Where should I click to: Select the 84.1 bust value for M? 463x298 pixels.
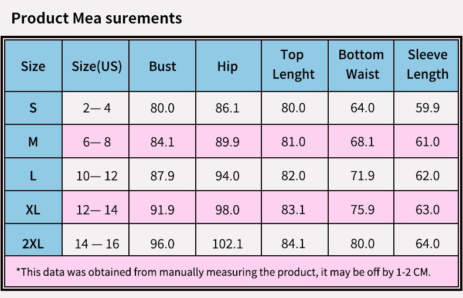click(x=162, y=141)
